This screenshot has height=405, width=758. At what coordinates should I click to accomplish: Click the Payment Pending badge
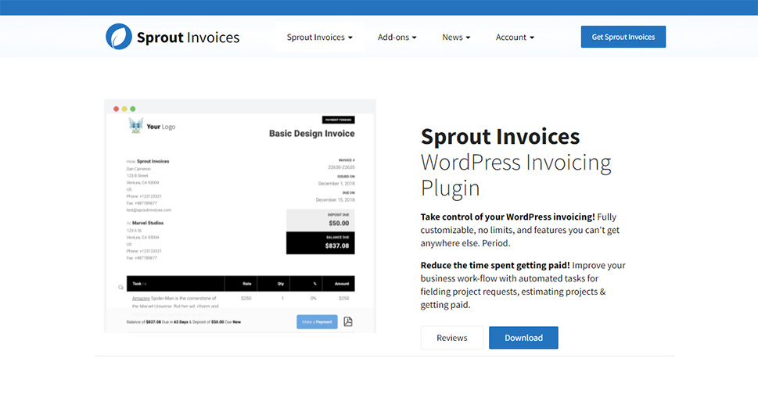[x=339, y=120]
